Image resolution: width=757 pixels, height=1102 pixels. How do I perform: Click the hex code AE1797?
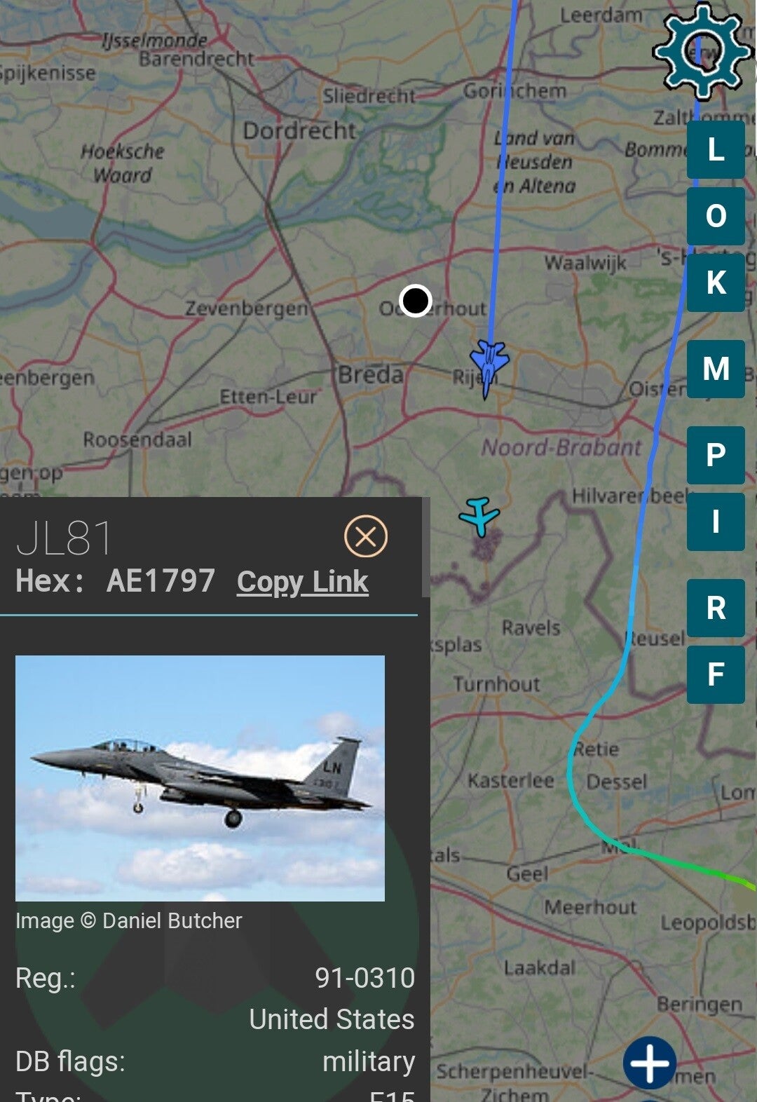coord(161,581)
